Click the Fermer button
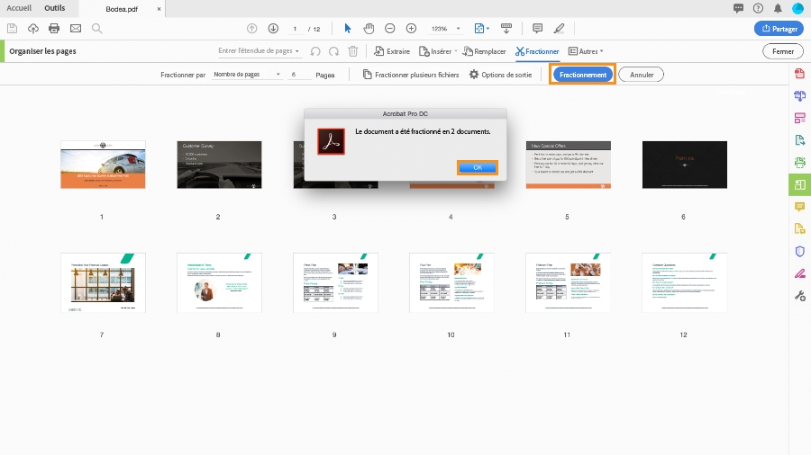This screenshot has width=811, height=455. point(782,51)
